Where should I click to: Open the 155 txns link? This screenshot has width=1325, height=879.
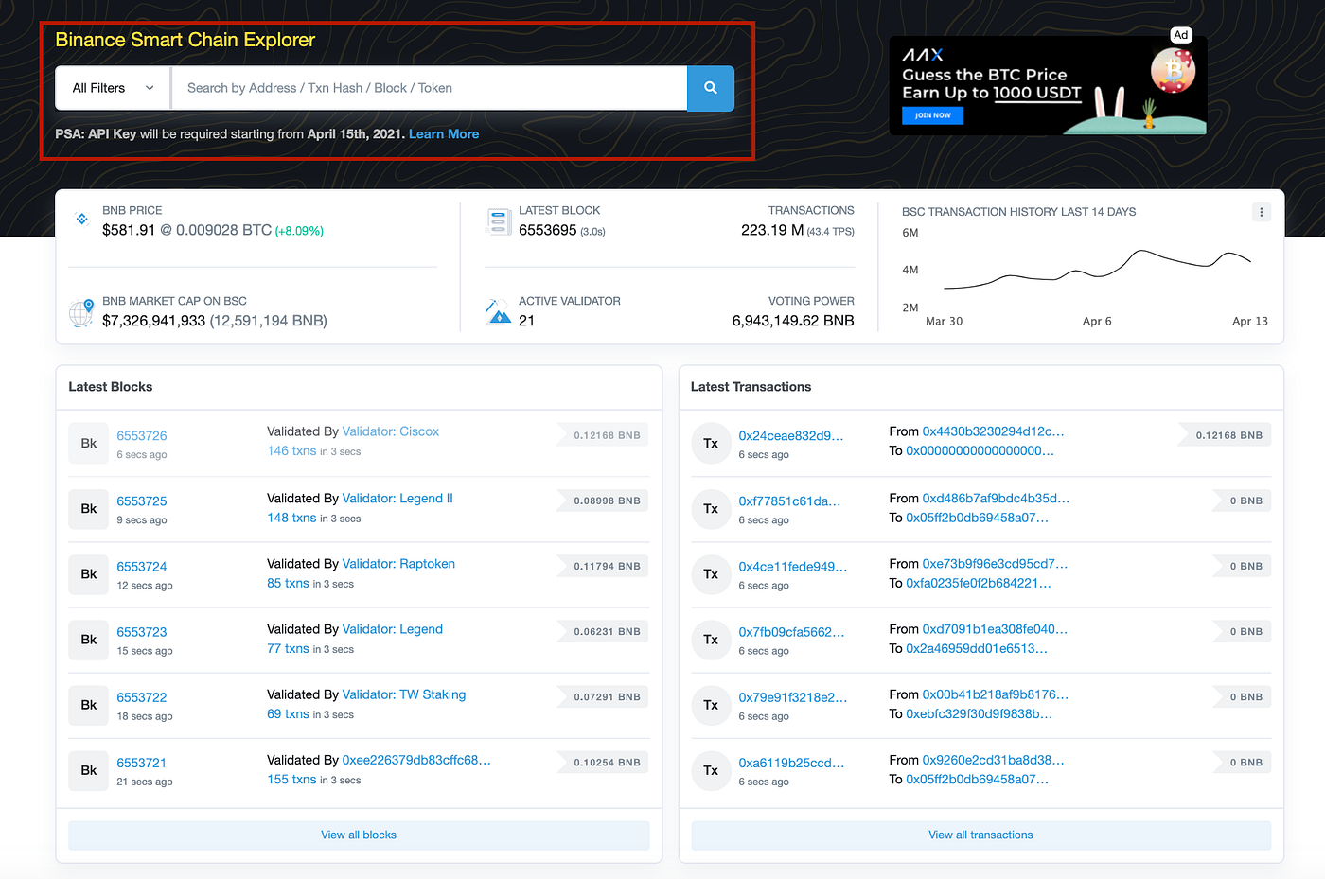(x=291, y=780)
